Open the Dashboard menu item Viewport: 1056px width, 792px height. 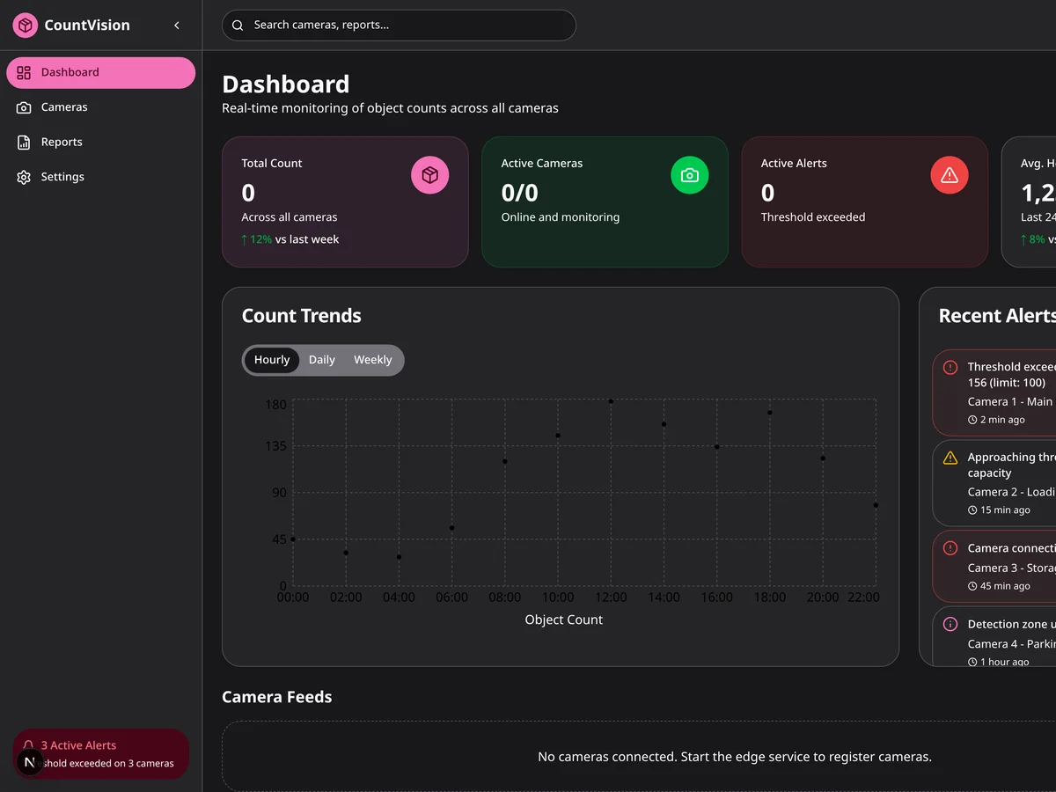tap(101, 73)
